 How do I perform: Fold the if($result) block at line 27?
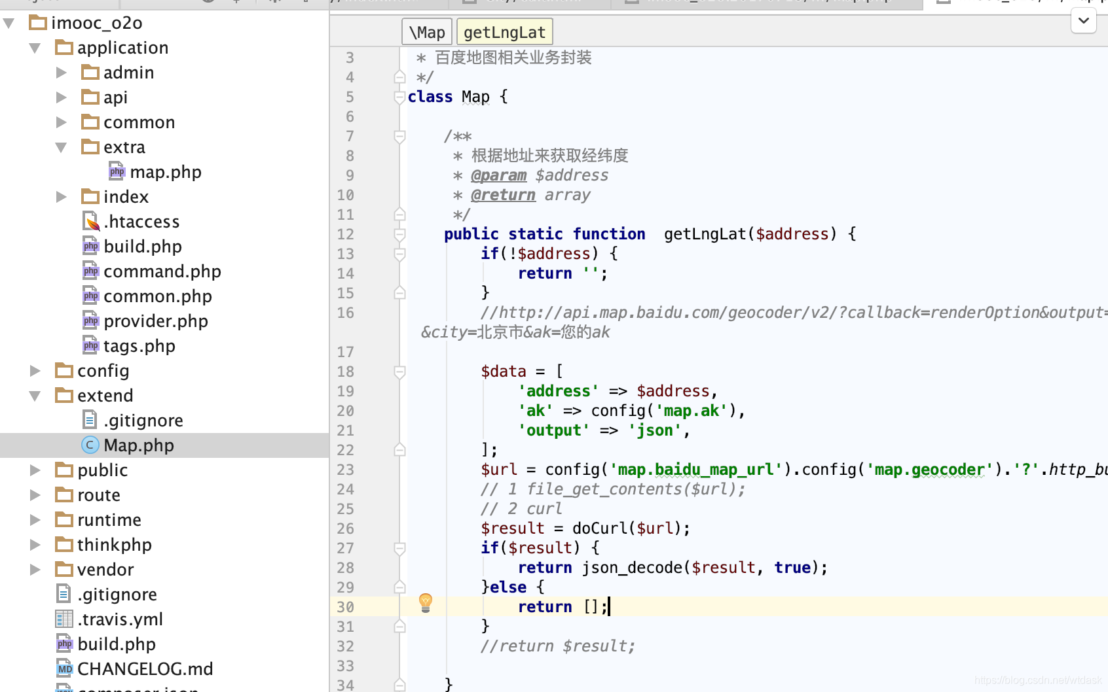tap(399, 548)
